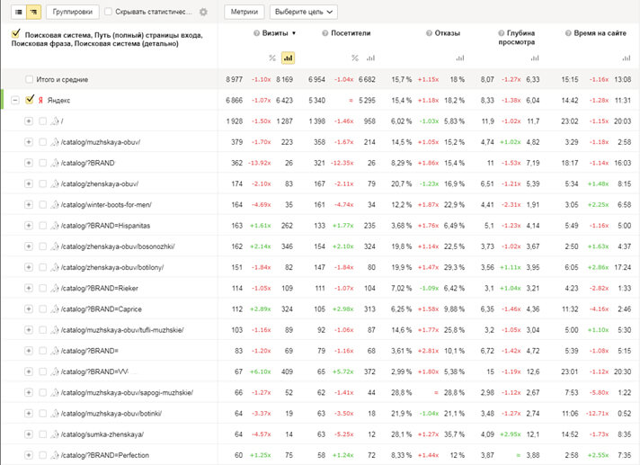
Task: Select bar chart icon under Глубина просмотра
Action: pos(535,58)
